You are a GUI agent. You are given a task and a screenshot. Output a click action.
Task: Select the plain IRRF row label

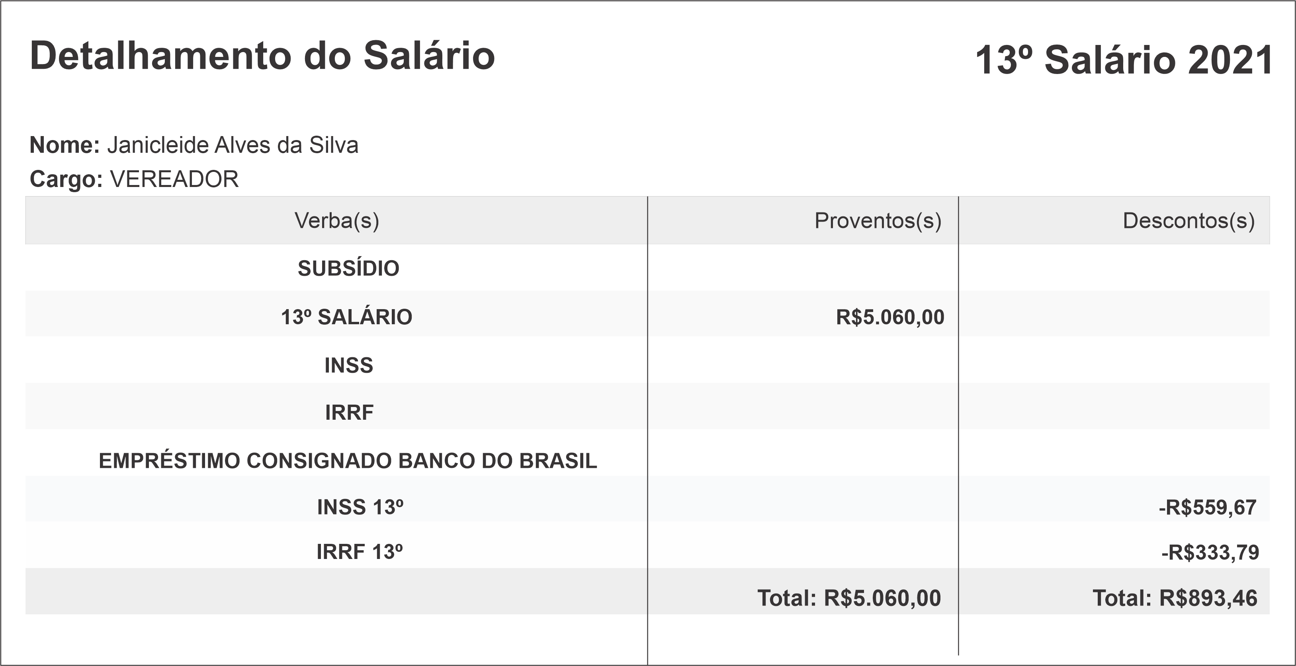click(x=349, y=413)
